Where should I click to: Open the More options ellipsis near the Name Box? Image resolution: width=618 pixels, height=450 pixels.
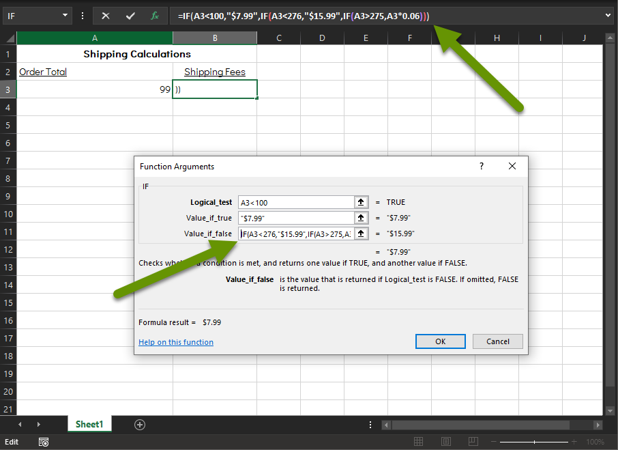[x=83, y=15]
